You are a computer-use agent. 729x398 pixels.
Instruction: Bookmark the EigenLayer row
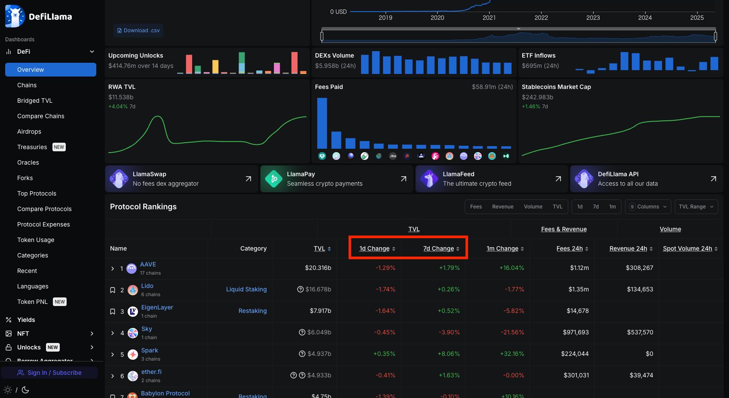(x=113, y=312)
